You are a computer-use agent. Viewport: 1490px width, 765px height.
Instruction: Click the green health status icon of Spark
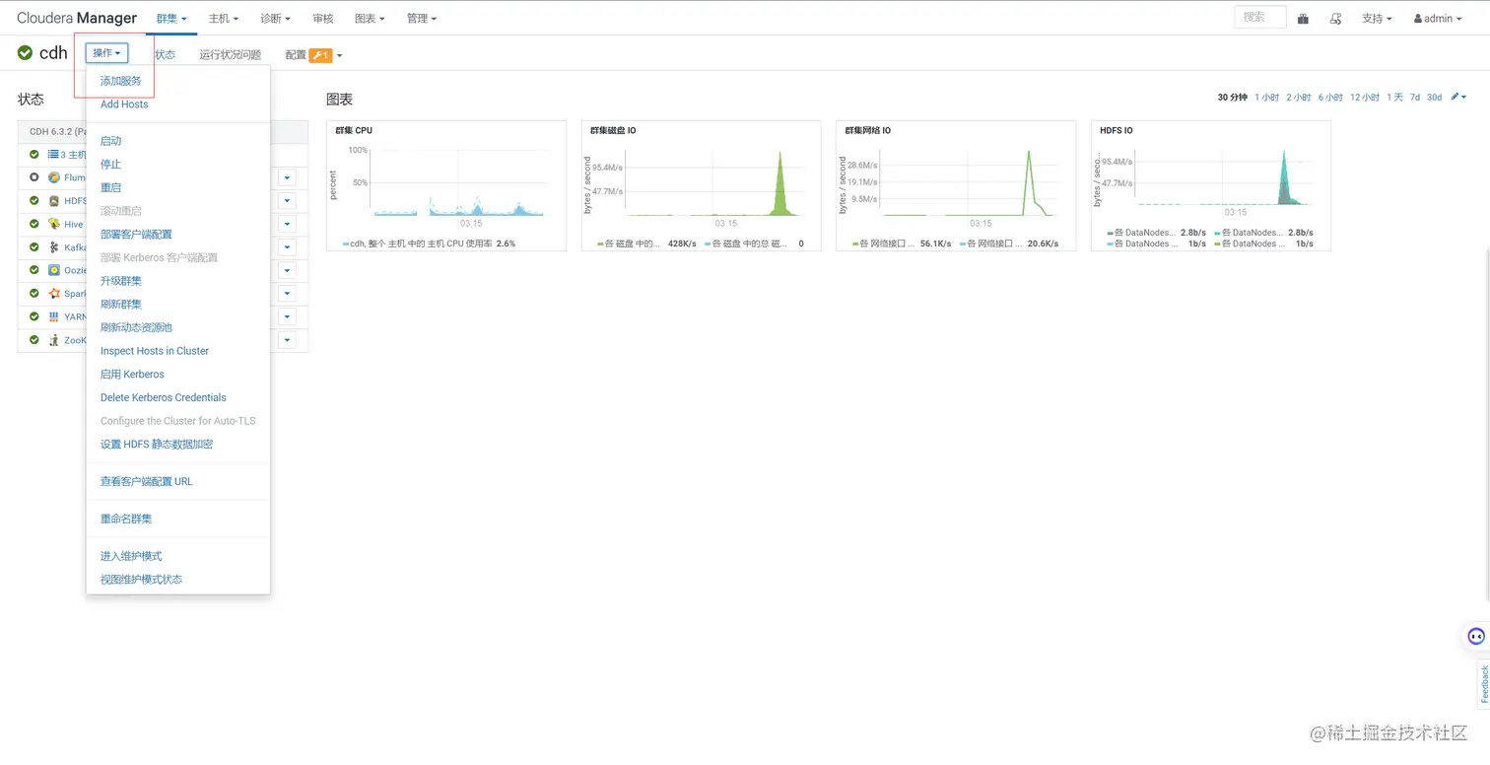tap(34, 294)
